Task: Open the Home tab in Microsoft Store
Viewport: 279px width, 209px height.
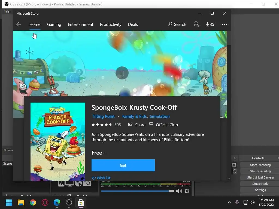Action: 35,24
